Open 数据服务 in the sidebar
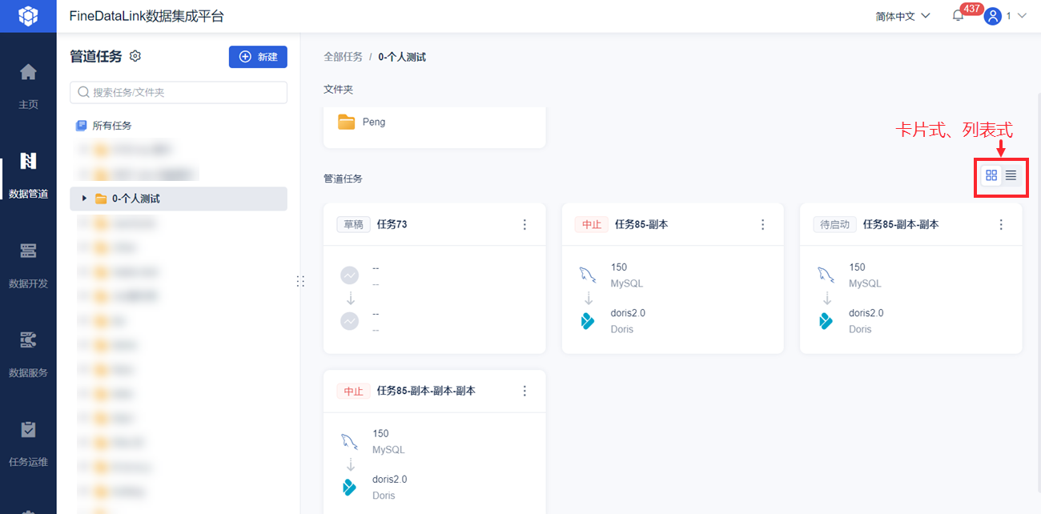Image resolution: width=1041 pixels, height=514 pixels. click(28, 352)
